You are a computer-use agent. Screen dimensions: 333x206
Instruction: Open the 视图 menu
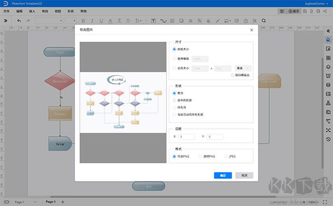click(58, 11)
